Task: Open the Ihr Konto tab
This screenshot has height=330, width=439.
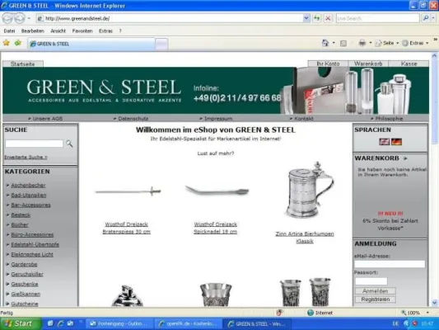Action: click(328, 64)
